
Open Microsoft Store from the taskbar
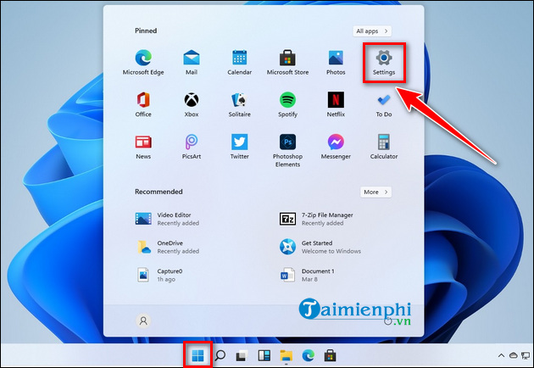[330, 356]
